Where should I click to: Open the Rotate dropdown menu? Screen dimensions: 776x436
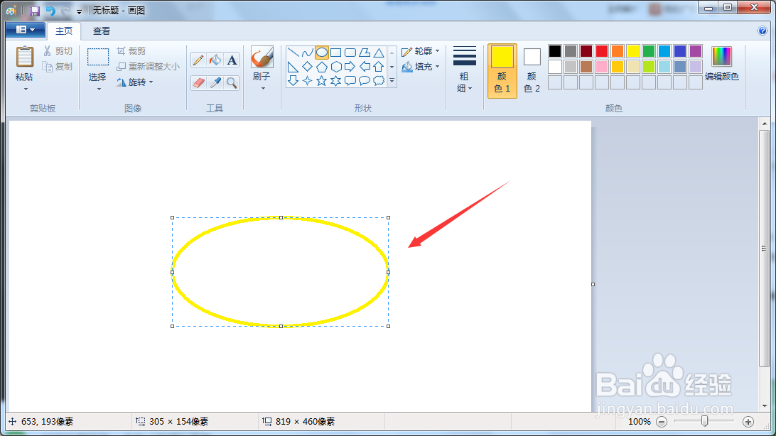click(x=134, y=82)
